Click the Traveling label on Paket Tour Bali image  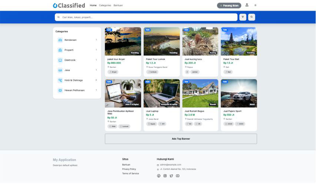tap(250, 53)
